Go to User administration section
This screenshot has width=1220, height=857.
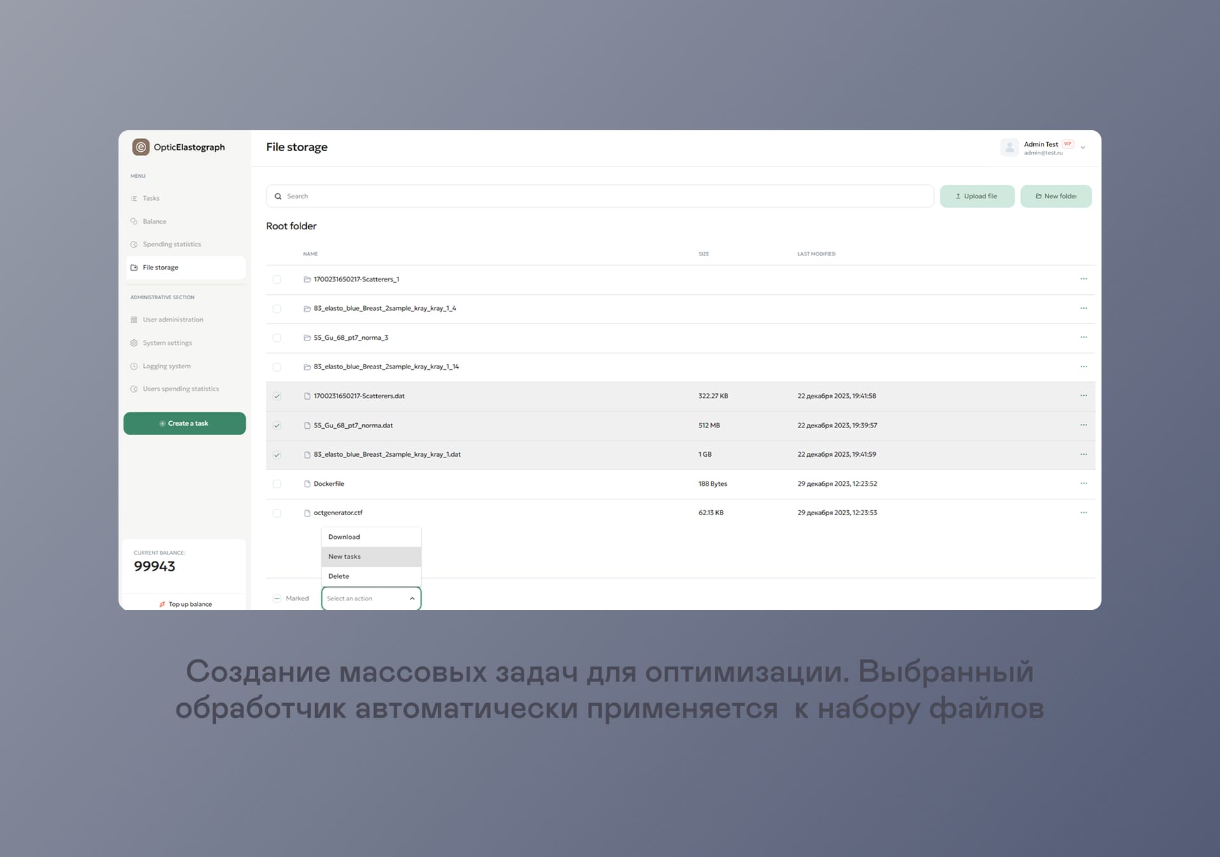[x=173, y=320]
